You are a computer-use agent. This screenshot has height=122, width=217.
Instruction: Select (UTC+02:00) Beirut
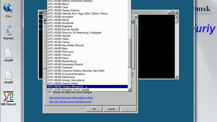[87, 4]
